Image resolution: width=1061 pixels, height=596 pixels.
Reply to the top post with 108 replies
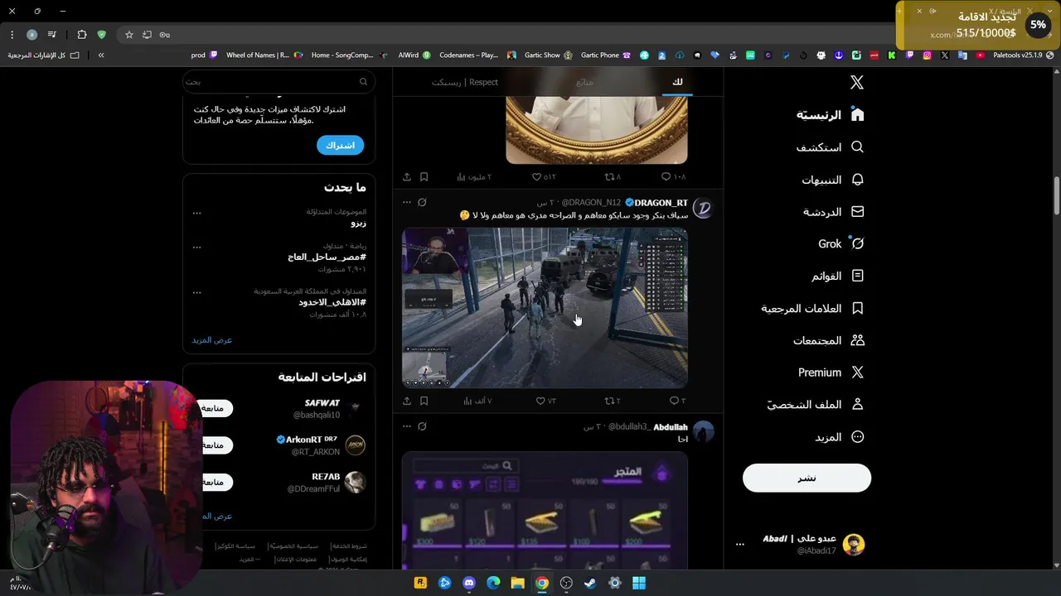(x=673, y=176)
